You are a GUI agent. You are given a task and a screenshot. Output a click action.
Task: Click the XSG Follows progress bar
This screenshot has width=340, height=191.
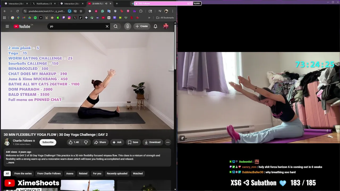tap(168, 3)
